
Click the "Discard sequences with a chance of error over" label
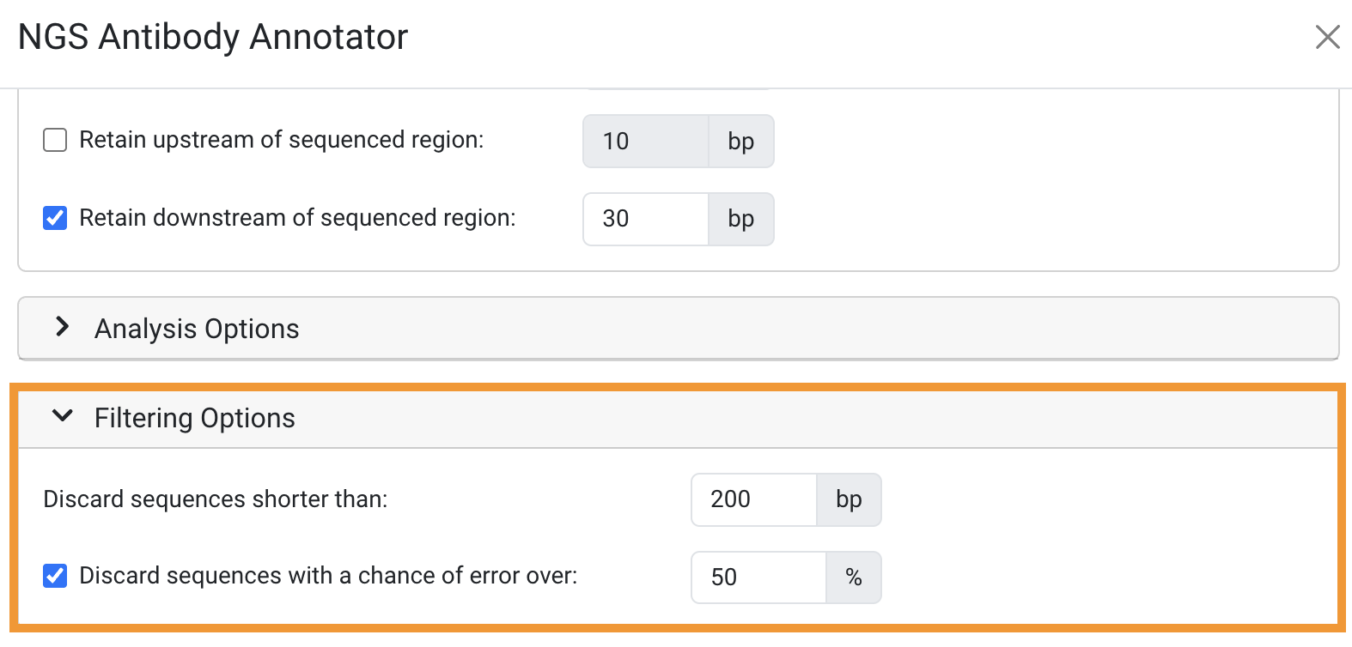coord(328,576)
